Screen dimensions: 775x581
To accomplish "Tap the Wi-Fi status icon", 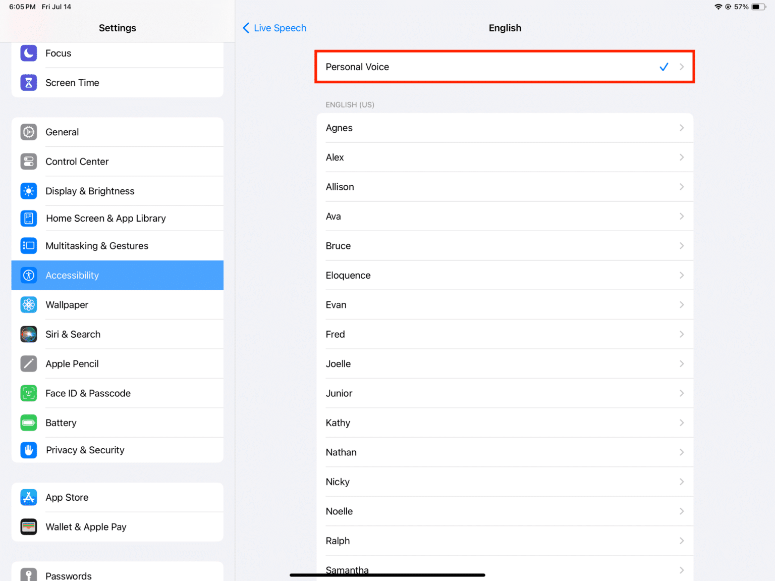I will pos(718,7).
